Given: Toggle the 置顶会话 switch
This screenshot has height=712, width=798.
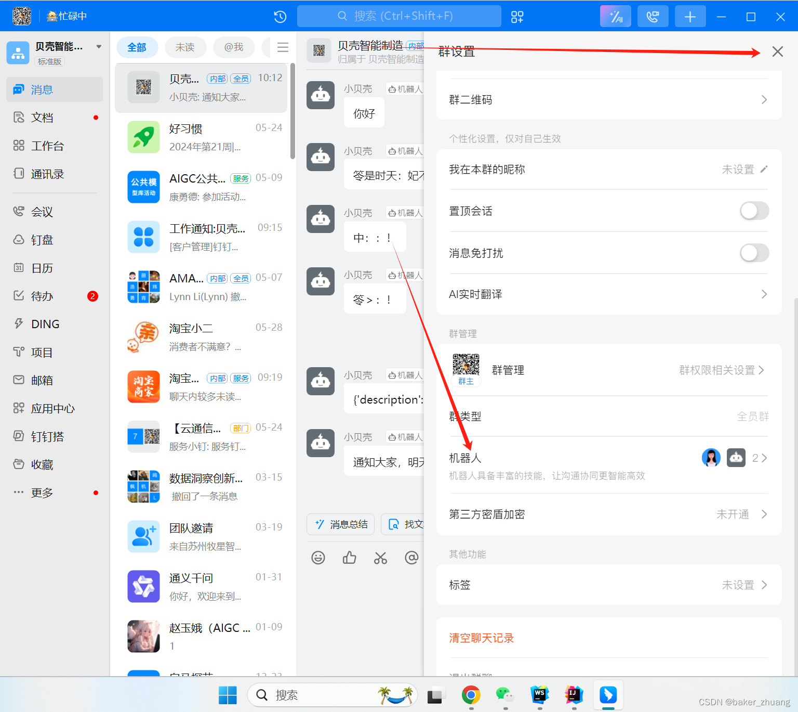Looking at the screenshot, I should click(x=754, y=211).
